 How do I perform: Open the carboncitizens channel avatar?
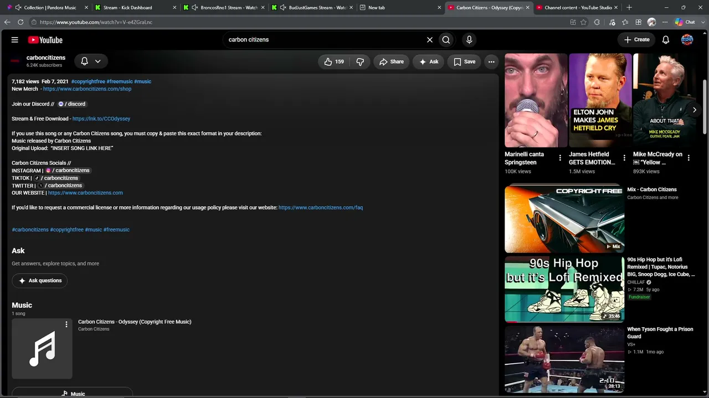[16, 61]
